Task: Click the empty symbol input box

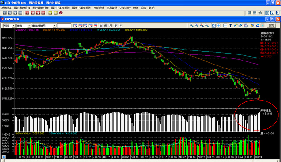Action: coord(64,25)
